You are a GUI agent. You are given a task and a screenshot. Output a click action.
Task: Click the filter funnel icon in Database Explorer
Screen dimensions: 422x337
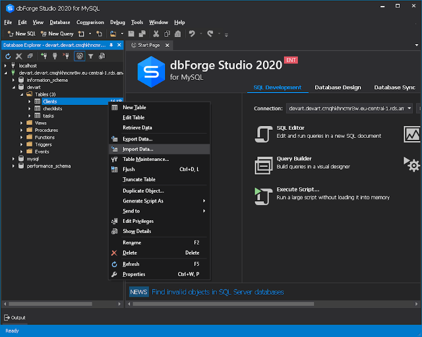[x=91, y=56]
